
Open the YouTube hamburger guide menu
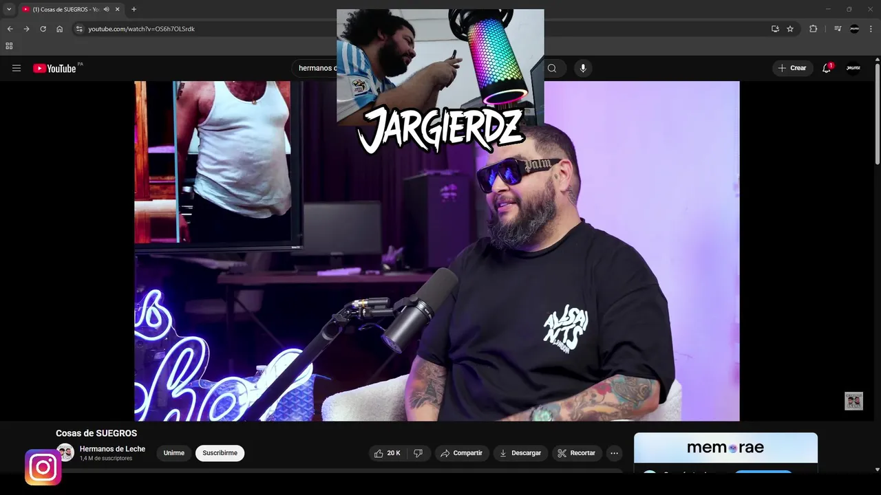click(17, 68)
